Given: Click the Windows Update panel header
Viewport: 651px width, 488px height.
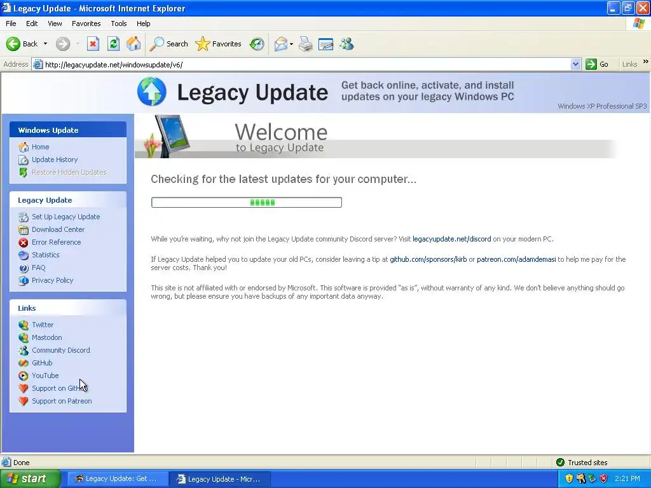Looking at the screenshot, I should point(68,130).
